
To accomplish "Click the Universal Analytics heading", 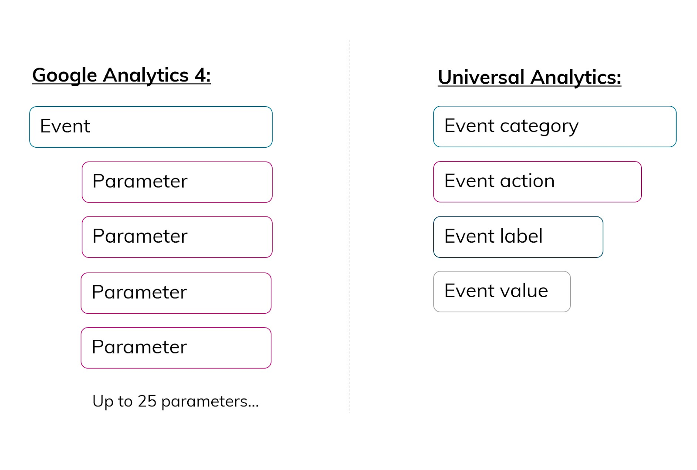I will coord(529,78).
